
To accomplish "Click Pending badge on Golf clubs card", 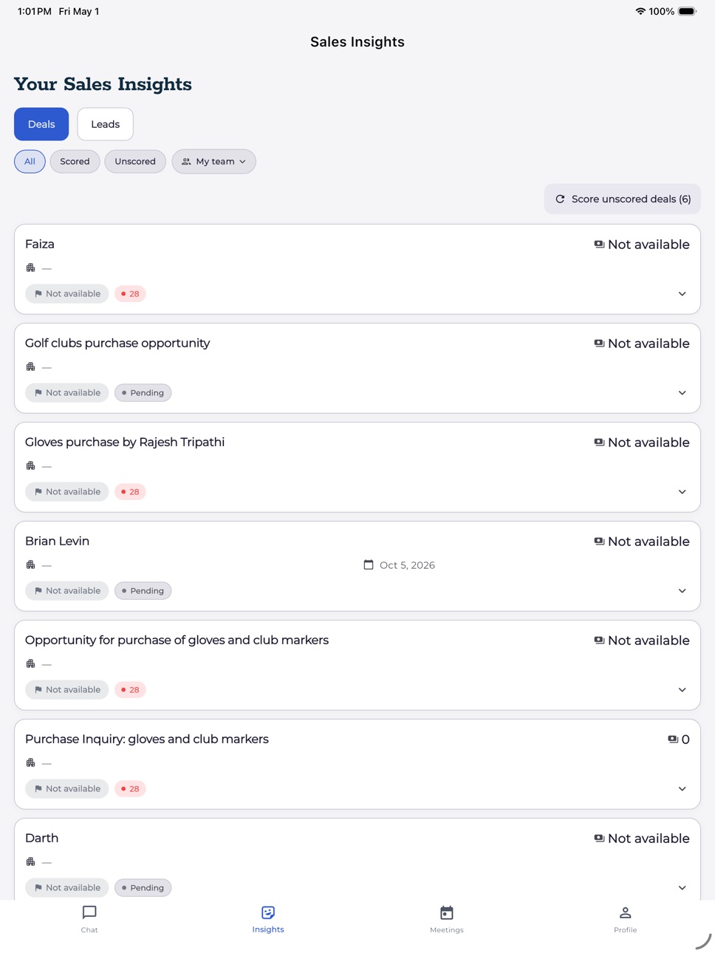I will coord(143,393).
